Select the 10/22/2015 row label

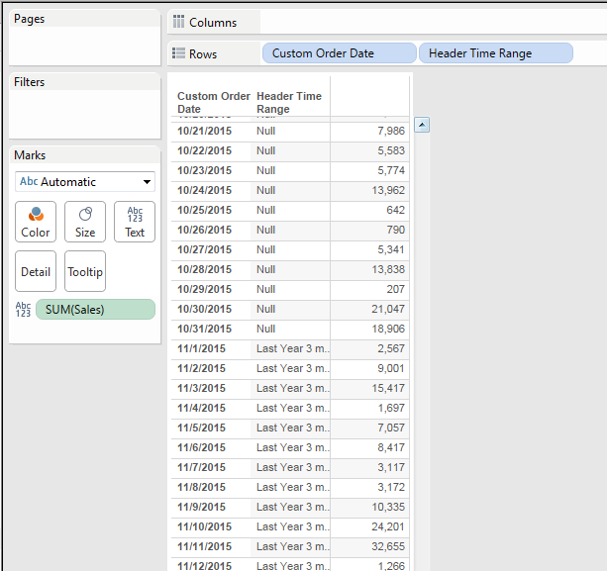[x=204, y=150]
